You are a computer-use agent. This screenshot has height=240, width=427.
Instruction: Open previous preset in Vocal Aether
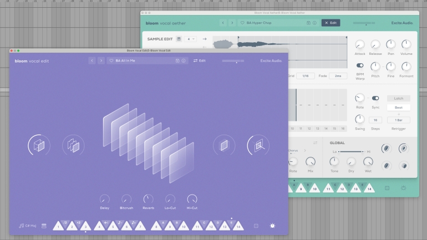[x=223, y=23]
